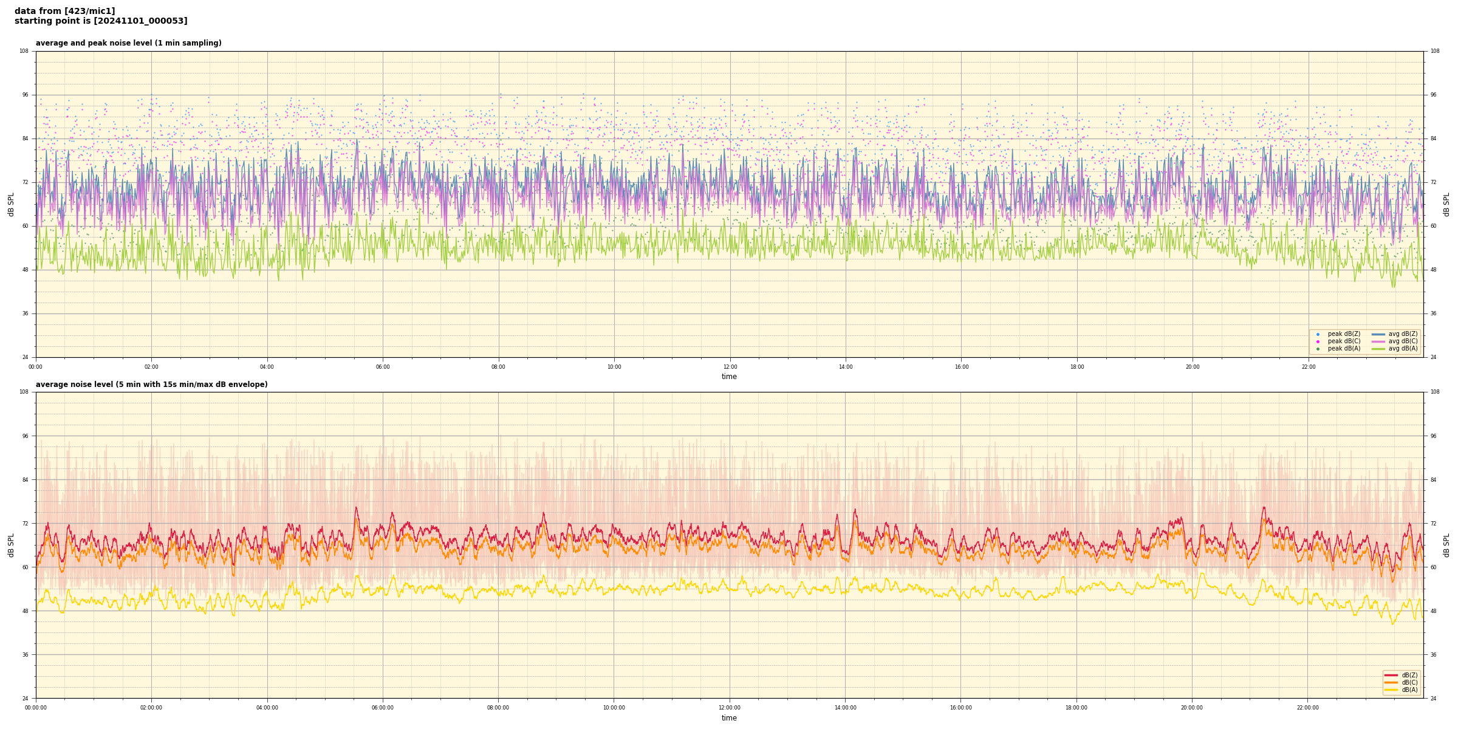Click the 06:00:00 tick on bottom chart axis

(x=383, y=708)
